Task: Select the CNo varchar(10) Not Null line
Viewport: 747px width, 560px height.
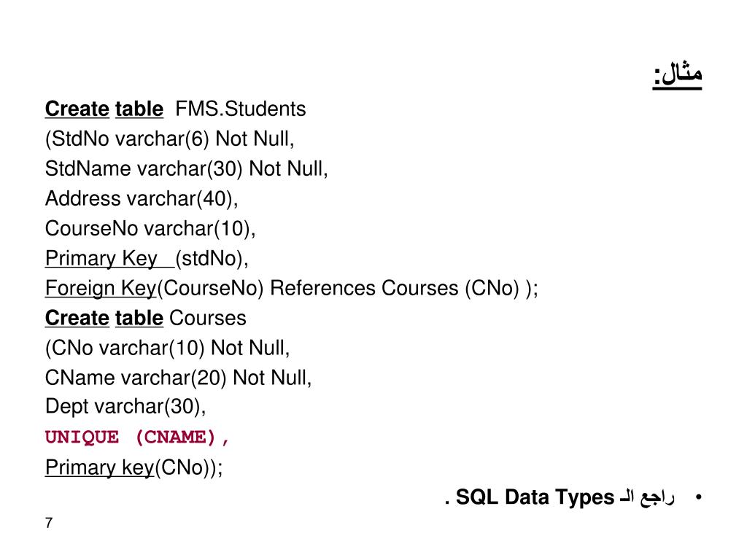Action: point(167,348)
